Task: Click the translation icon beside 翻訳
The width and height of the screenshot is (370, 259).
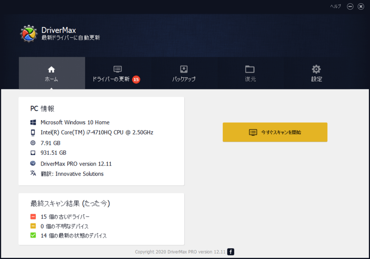Action: pyautogui.click(x=33, y=173)
